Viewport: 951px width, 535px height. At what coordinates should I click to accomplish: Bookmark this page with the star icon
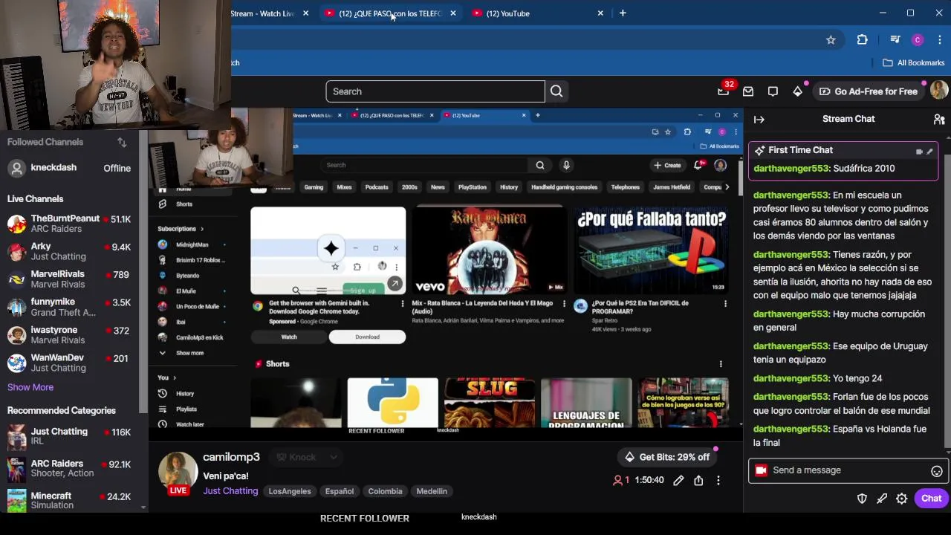831,40
